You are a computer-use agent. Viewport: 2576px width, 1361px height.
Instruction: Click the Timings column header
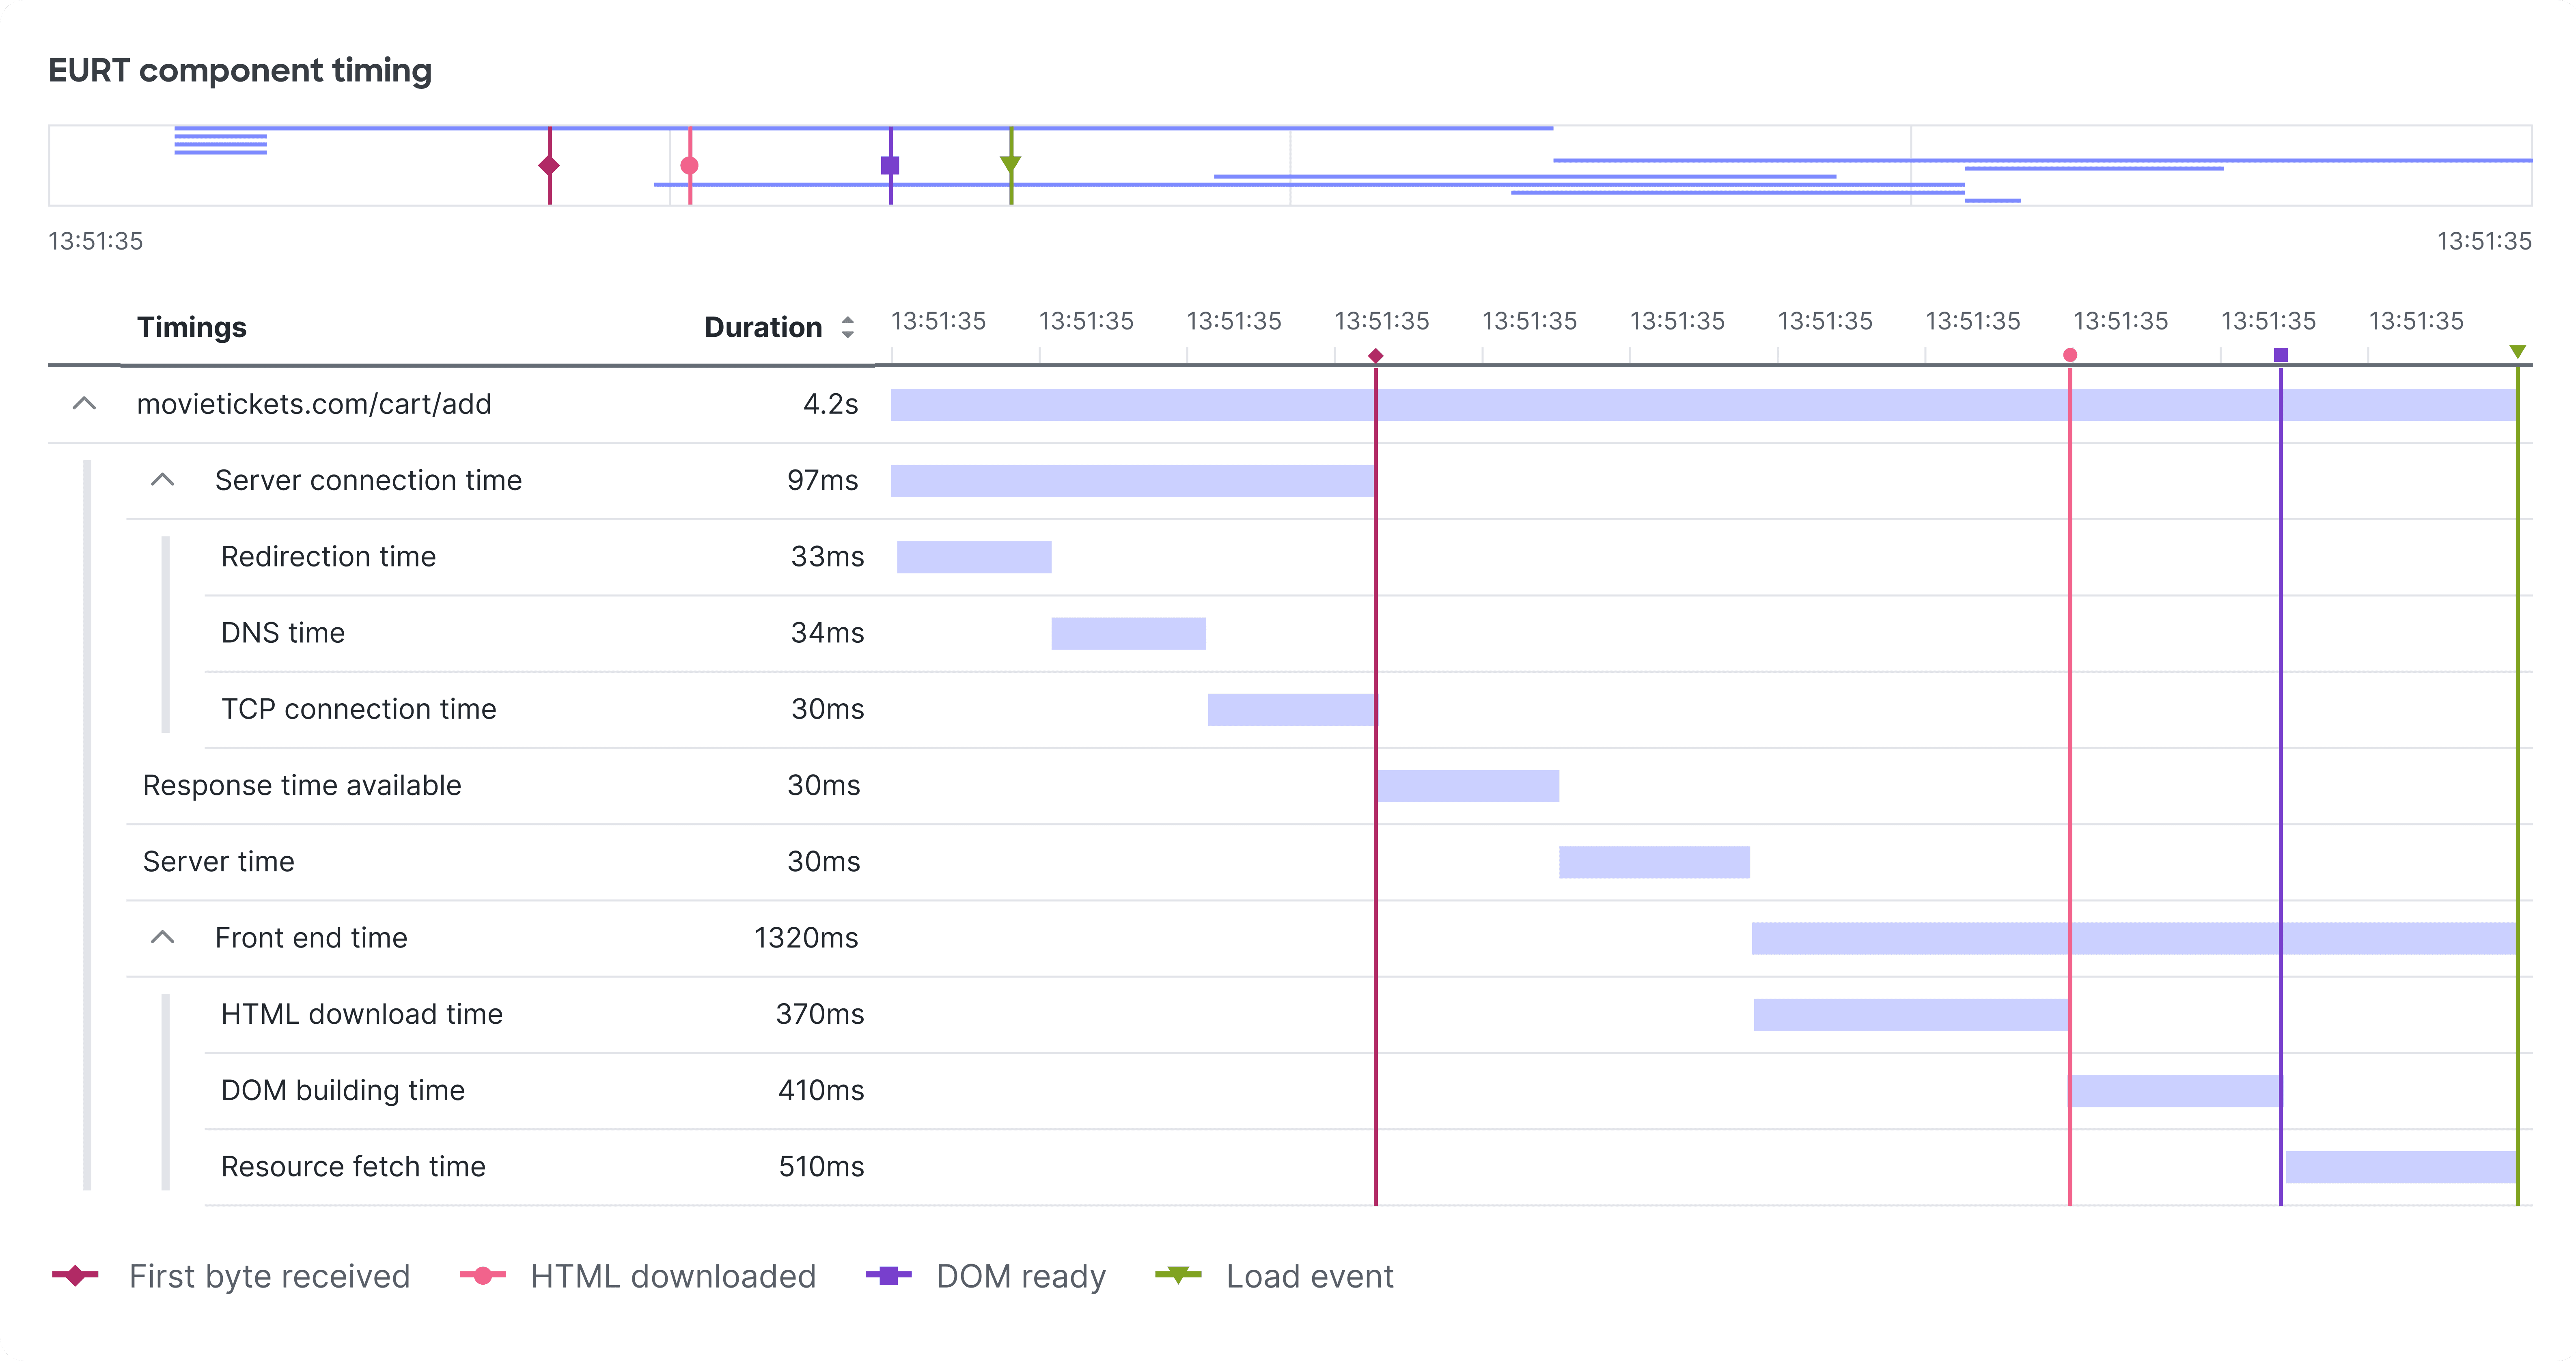(191, 327)
